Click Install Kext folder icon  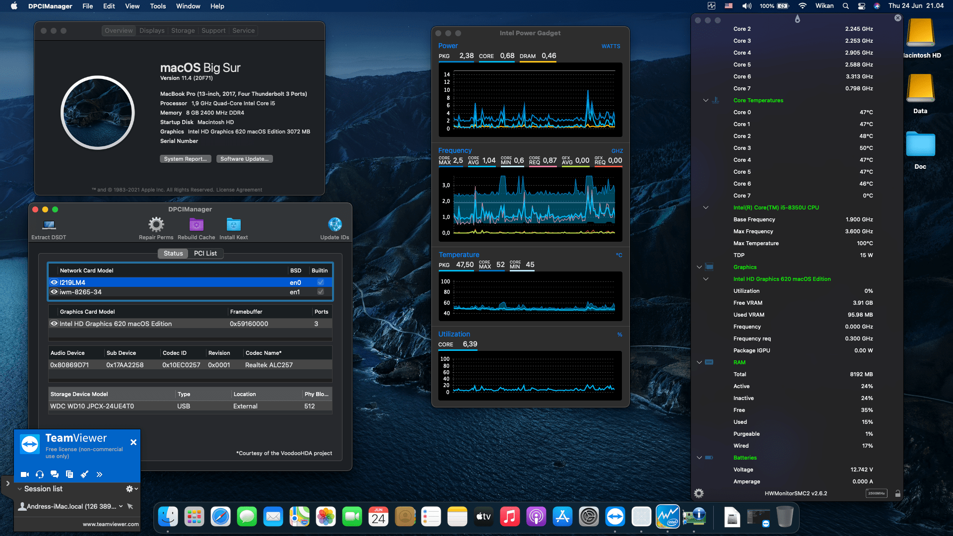(233, 225)
